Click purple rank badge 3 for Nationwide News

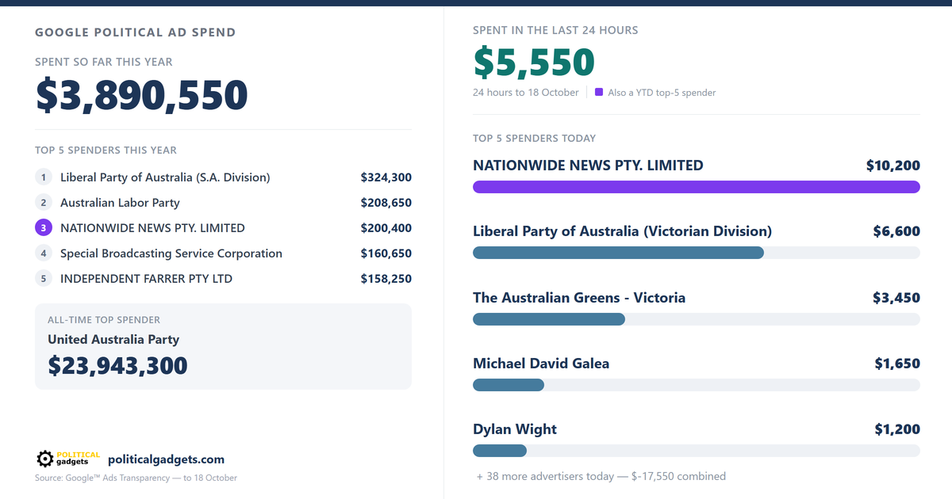pos(44,228)
